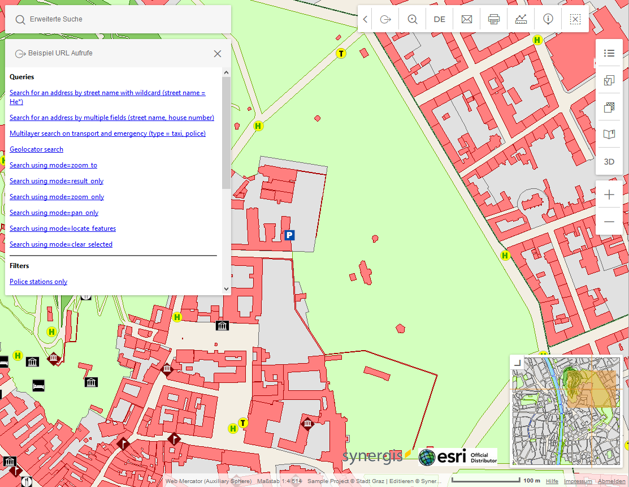Collapse the top toolbar with left chevron

point(366,19)
